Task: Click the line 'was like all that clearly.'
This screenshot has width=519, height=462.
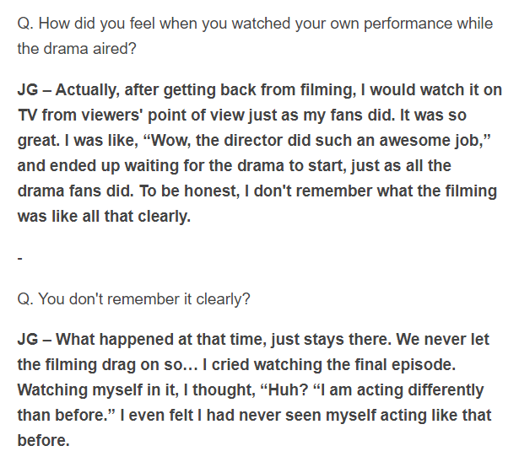Action: [x=104, y=217]
